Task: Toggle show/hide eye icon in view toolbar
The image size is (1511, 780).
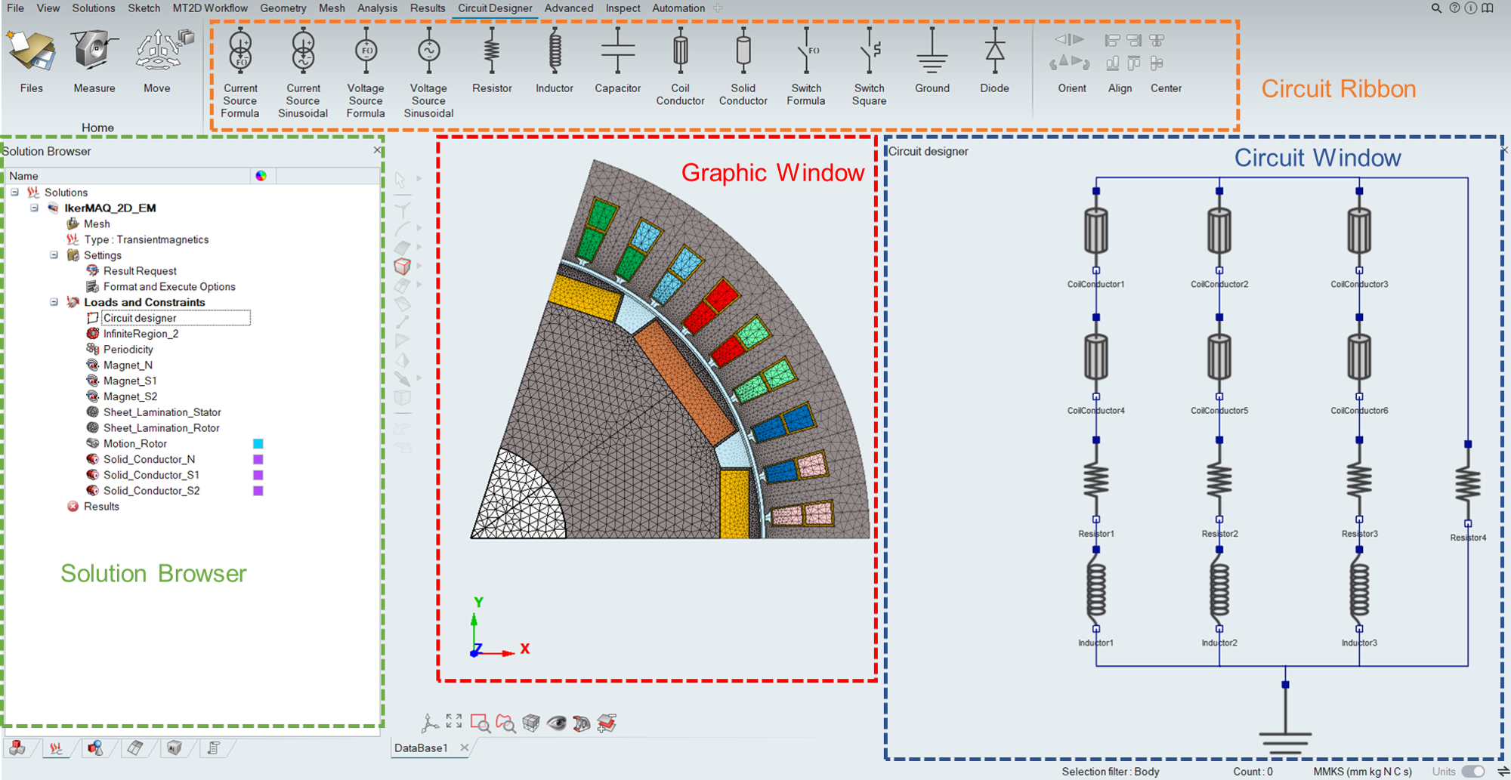Action: pyautogui.click(x=557, y=723)
